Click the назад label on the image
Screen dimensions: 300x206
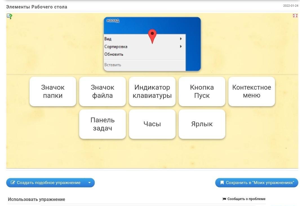coord(113,21)
